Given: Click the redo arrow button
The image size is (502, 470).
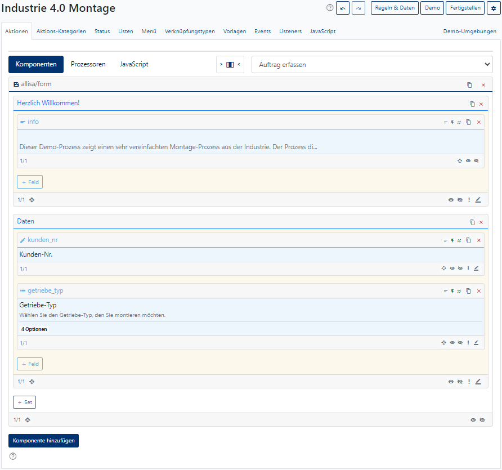Looking at the screenshot, I should [x=358, y=8].
